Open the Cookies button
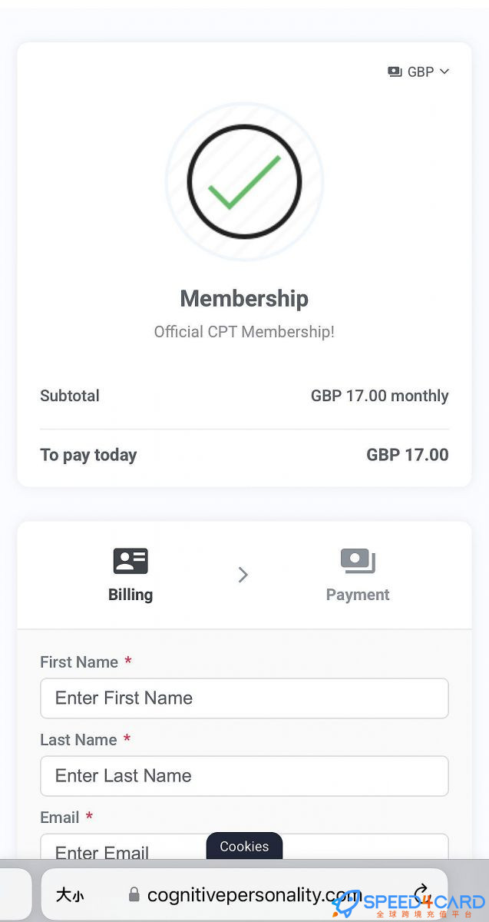The height and width of the screenshot is (922, 489). point(244,846)
